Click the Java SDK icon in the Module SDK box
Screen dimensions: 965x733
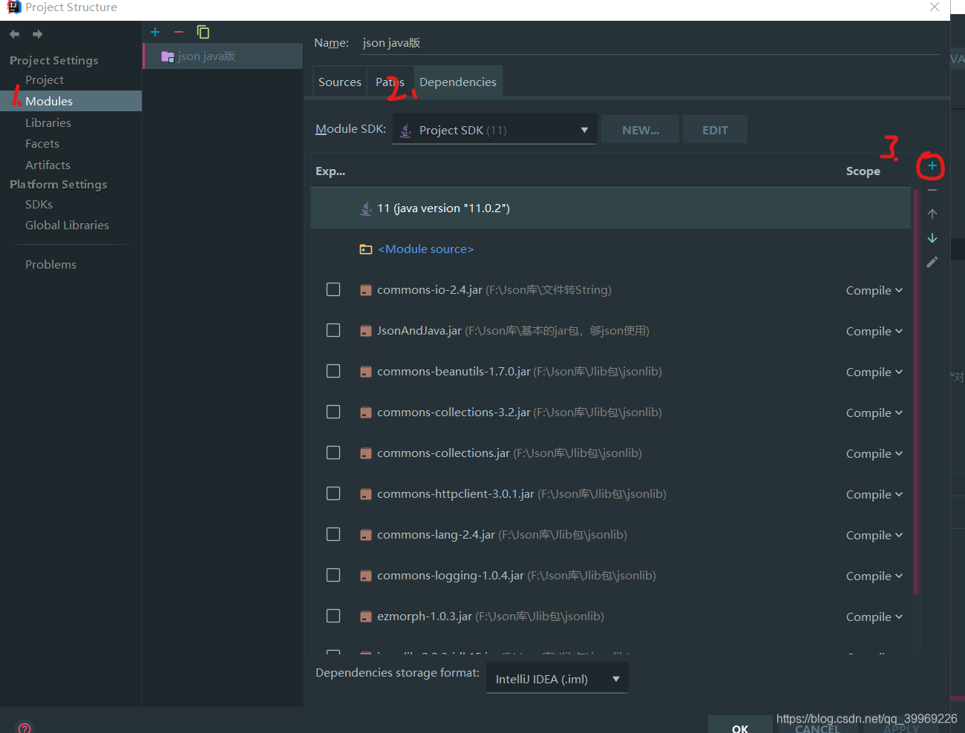pyautogui.click(x=406, y=130)
